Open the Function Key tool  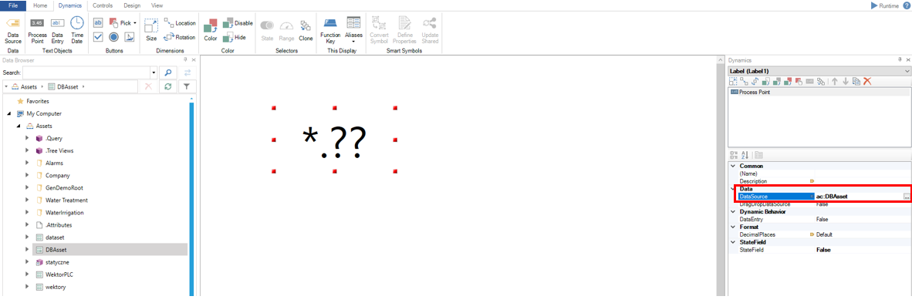pyautogui.click(x=330, y=29)
